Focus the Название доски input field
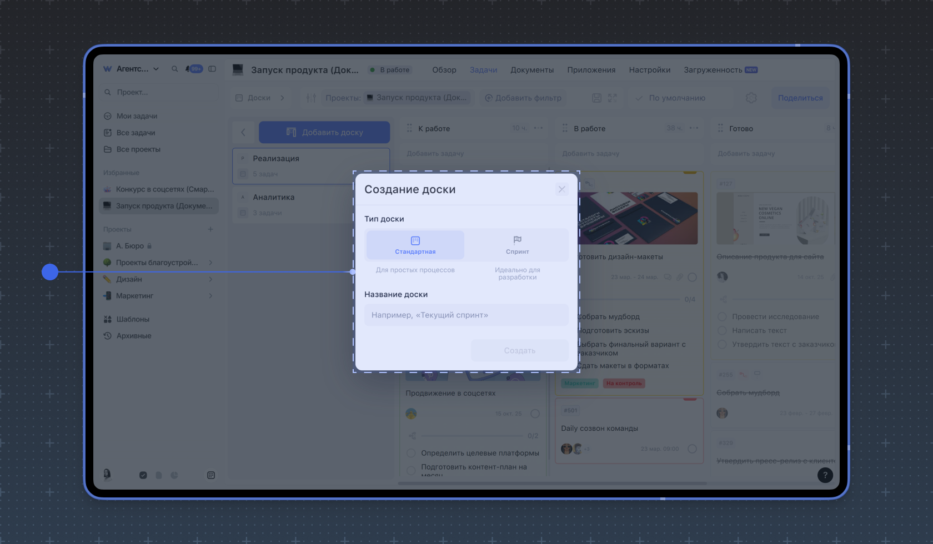 tap(466, 315)
